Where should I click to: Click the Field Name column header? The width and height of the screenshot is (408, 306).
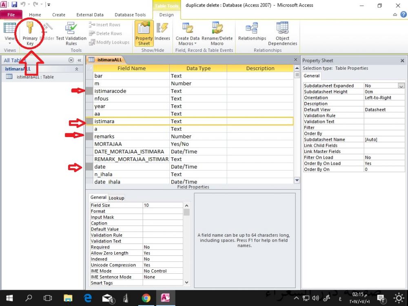coord(131,68)
